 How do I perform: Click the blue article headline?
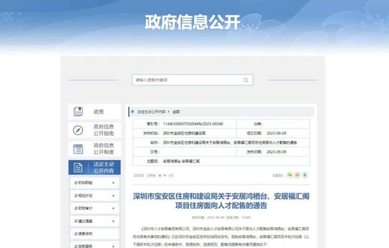(221, 201)
